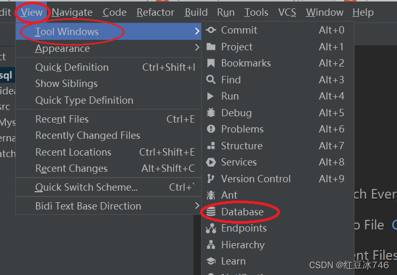
Task: Click the Ant insect icon
Action: 211,195
